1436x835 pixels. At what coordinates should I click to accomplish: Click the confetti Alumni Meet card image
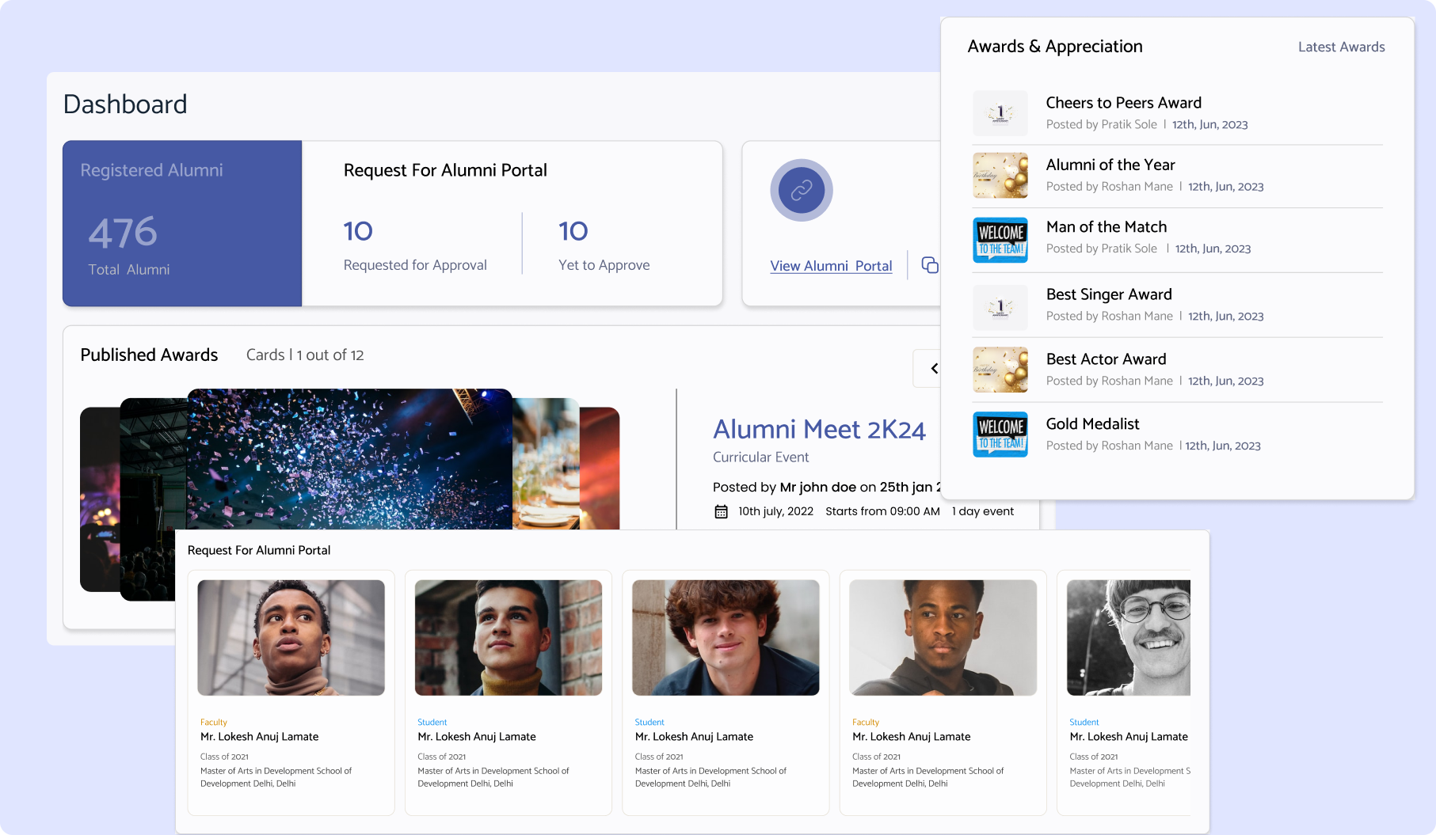pyautogui.click(x=349, y=459)
